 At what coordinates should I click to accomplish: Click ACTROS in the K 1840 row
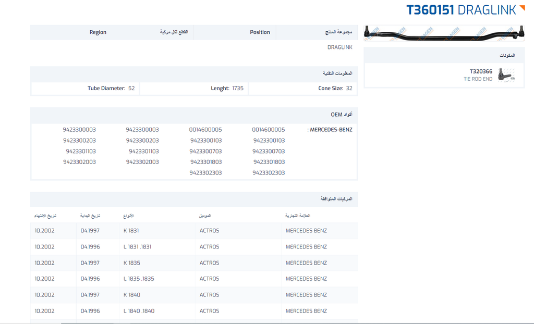click(x=209, y=295)
